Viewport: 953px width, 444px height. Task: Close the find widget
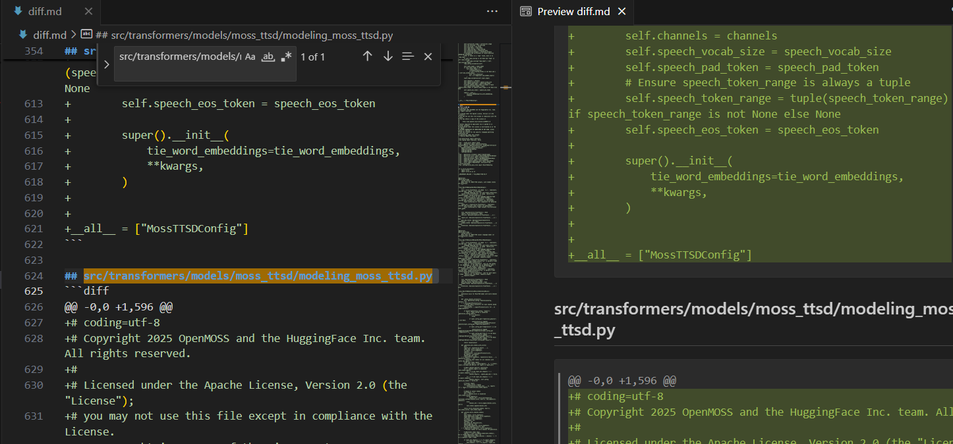click(x=428, y=57)
